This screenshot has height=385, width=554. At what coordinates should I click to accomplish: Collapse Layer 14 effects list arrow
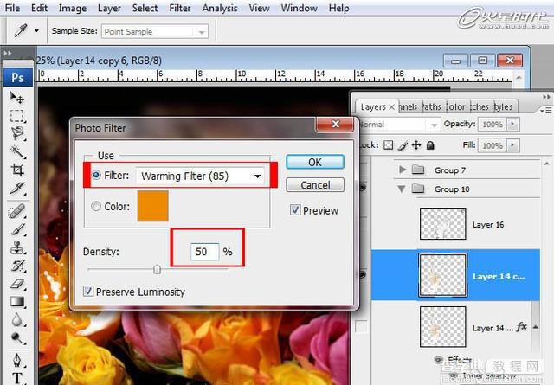click(535, 327)
